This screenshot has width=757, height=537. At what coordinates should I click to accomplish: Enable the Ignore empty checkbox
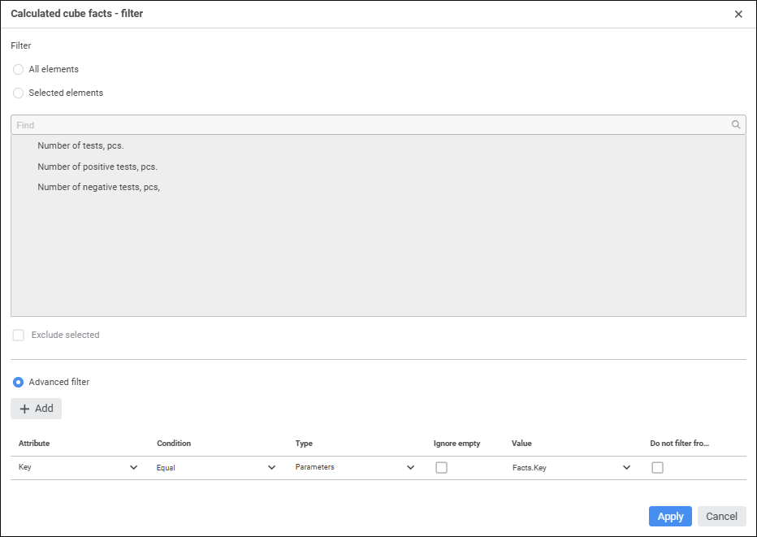(x=442, y=468)
